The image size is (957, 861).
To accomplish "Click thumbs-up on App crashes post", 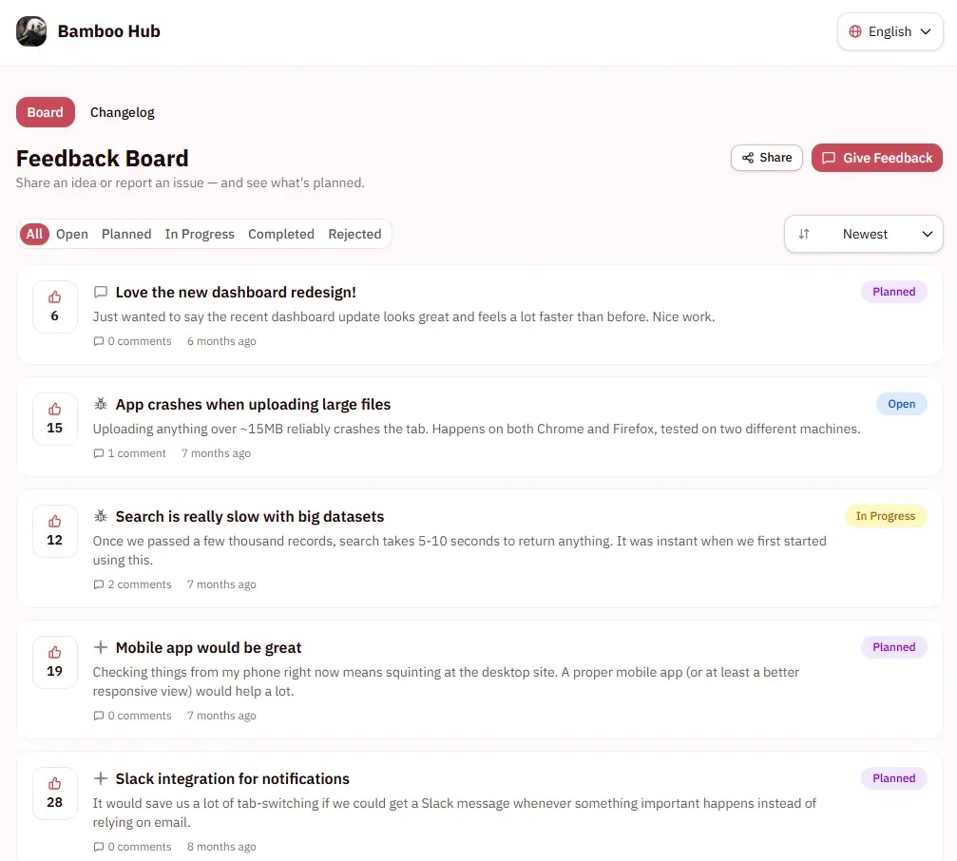I will tap(55, 418).
